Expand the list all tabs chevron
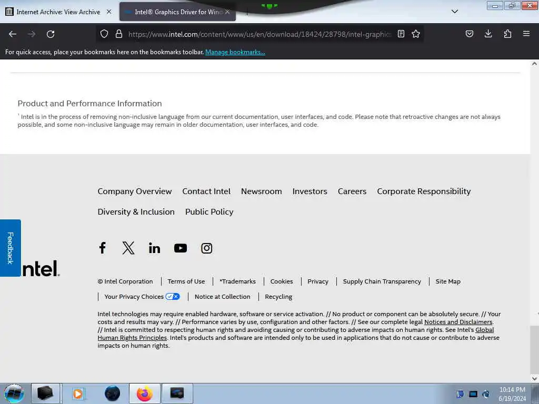The height and width of the screenshot is (404, 539). [x=455, y=12]
